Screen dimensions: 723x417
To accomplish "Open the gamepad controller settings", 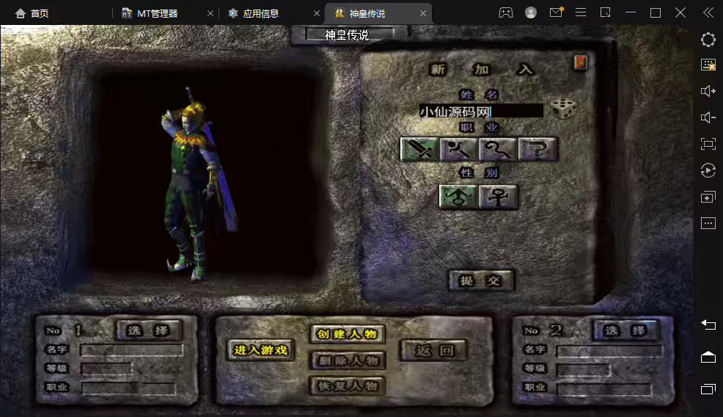I will 506,12.
